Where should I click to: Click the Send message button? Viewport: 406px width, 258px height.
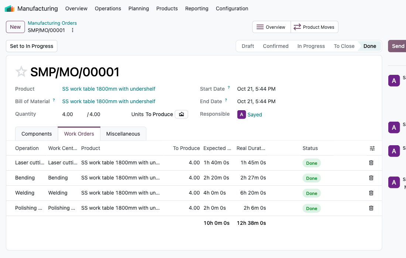pos(397,46)
